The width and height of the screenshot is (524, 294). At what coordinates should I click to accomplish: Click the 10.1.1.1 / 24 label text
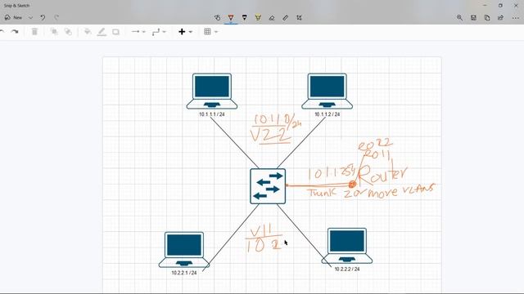(x=212, y=114)
